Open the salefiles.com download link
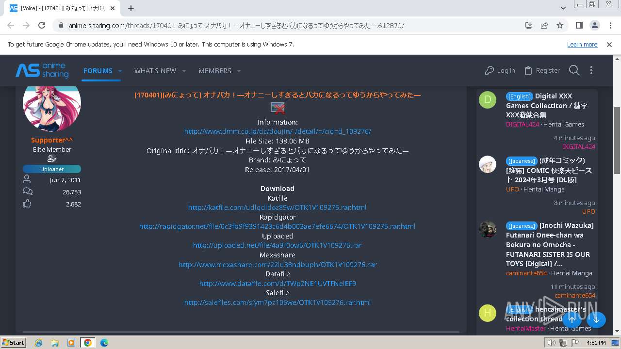Screen dimensions: 621x349 point(278,302)
